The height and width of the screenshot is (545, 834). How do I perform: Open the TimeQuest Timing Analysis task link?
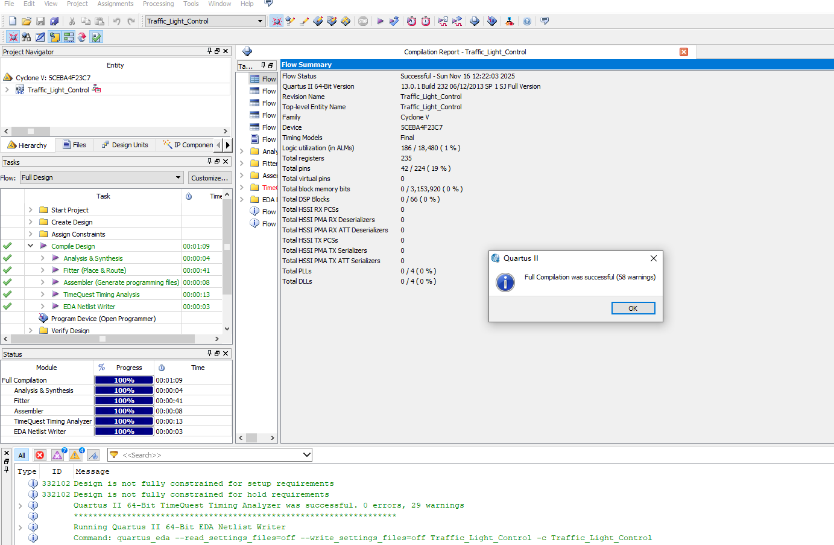point(101,295)
